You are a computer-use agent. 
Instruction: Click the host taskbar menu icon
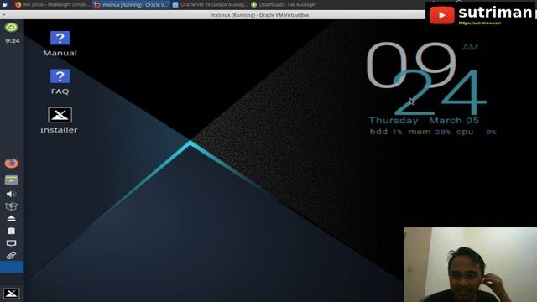pos(5,4)
